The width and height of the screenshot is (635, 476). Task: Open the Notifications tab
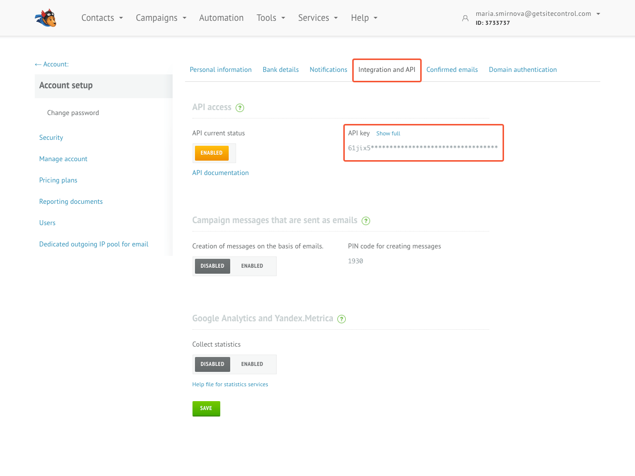[x=328, y=70]
